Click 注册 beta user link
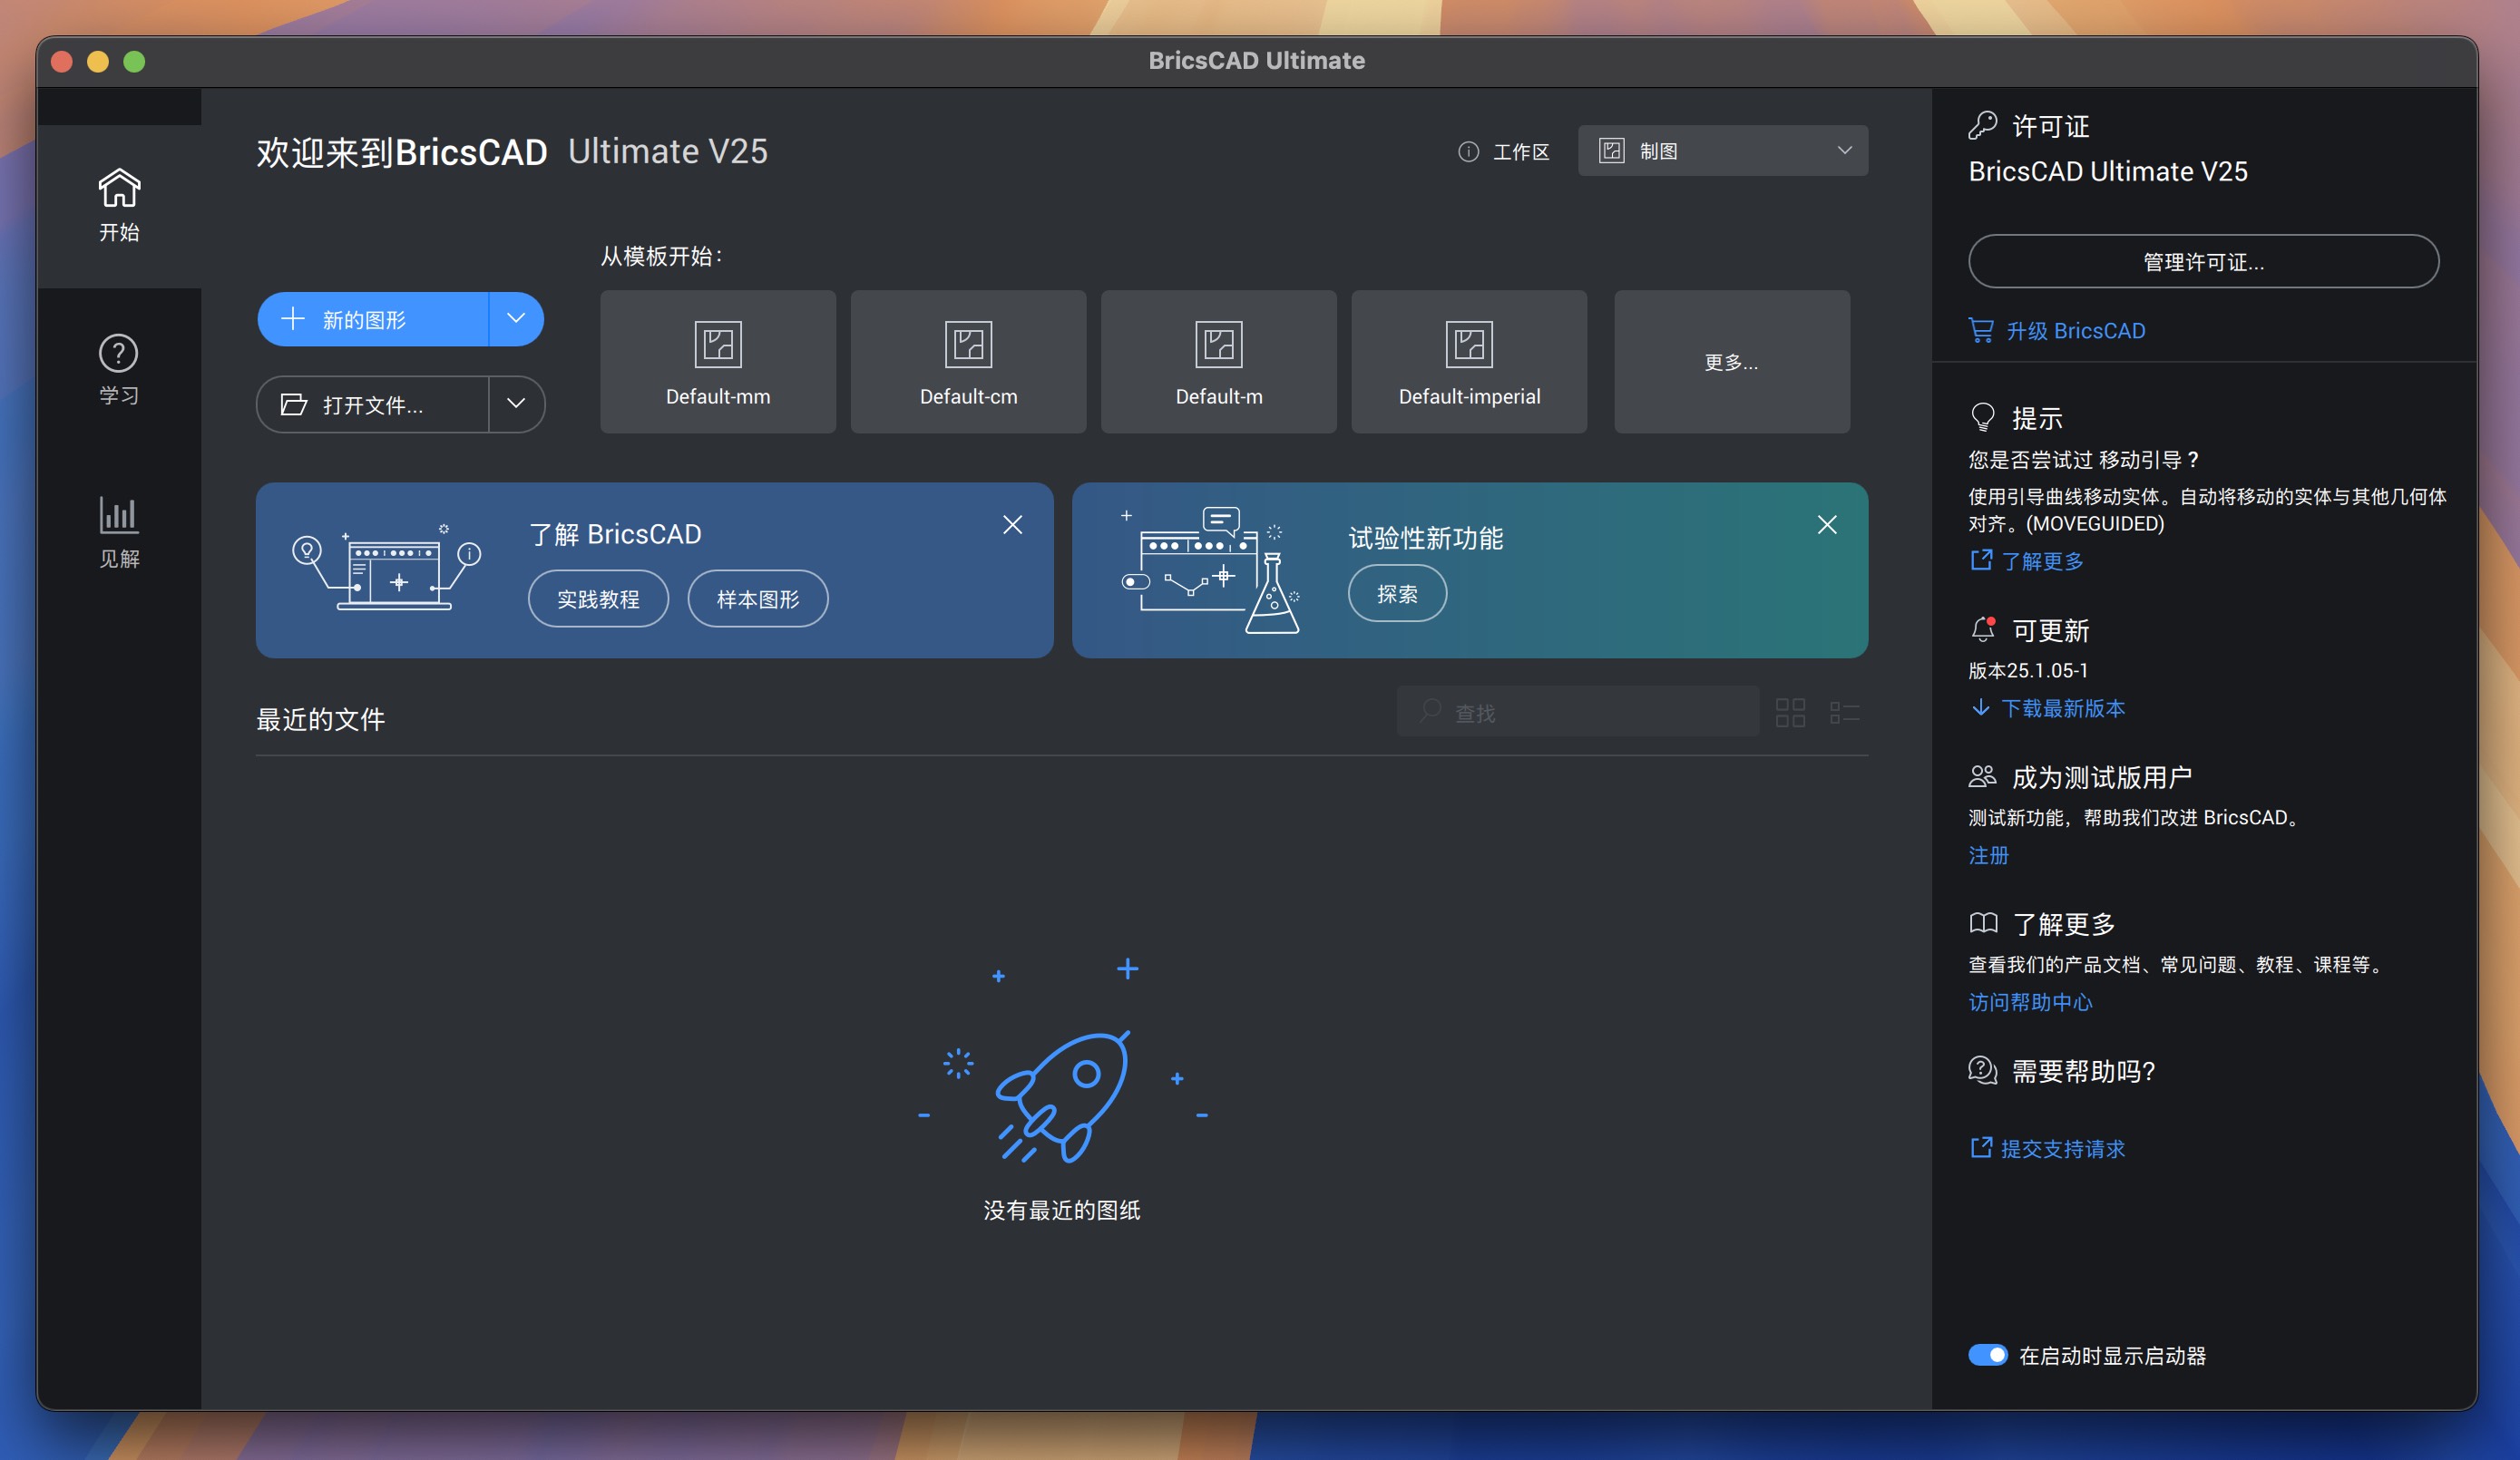Screen dimensions: 2520x1460 click(1988, 855)
